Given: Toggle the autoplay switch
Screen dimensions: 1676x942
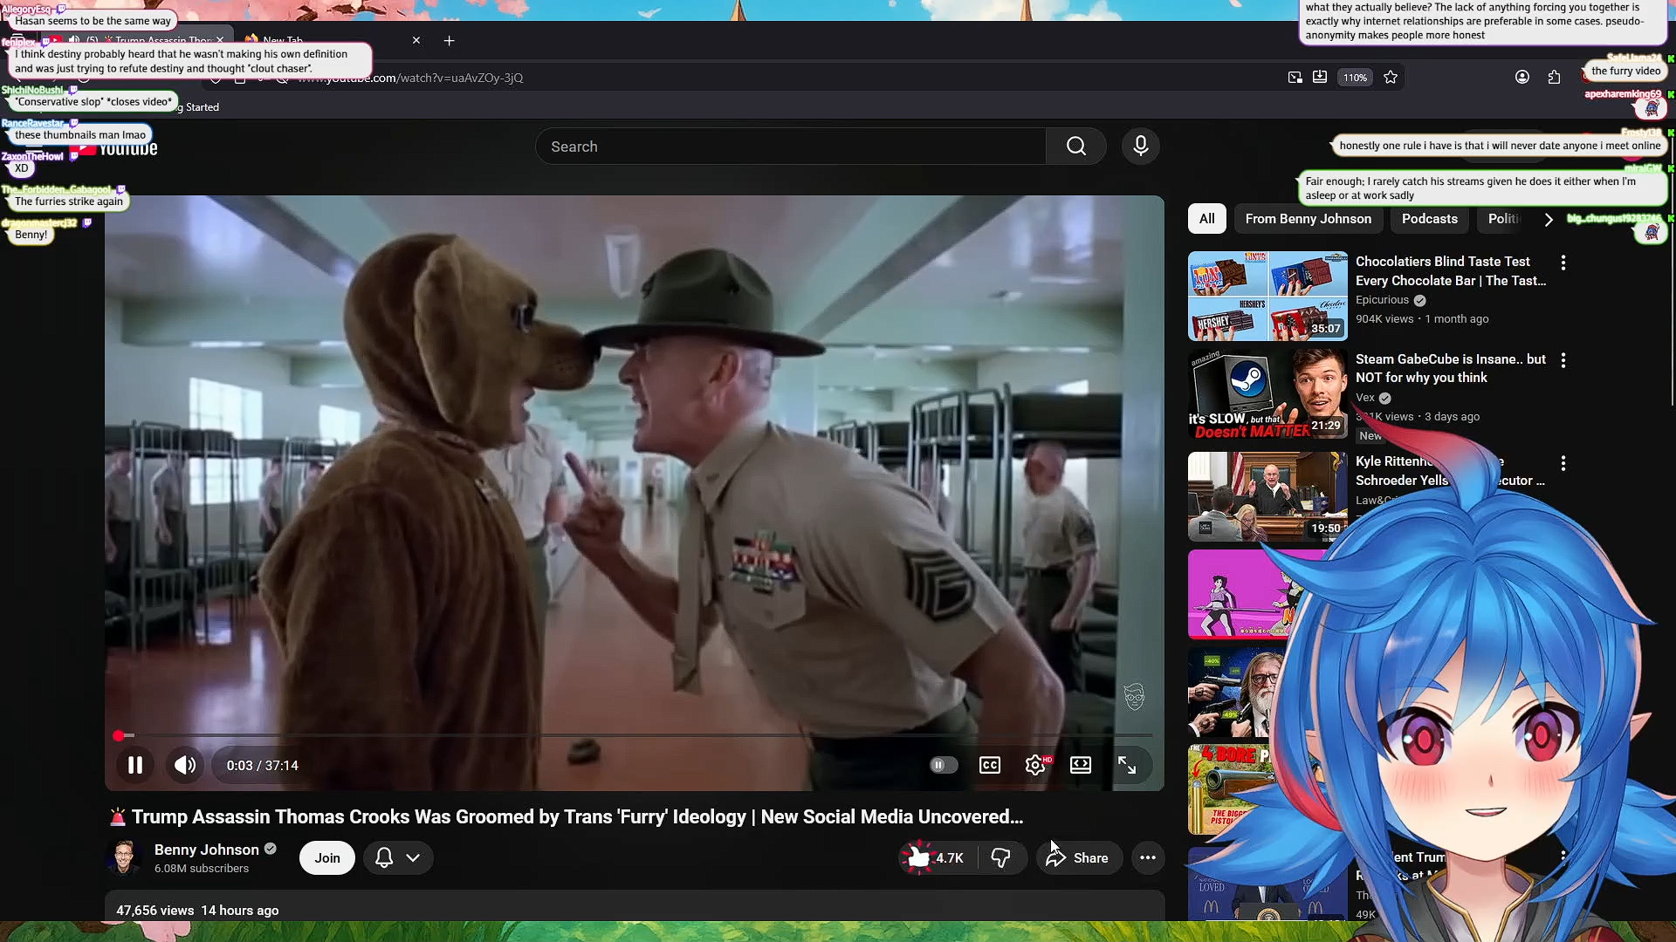Looking at the screenshot, I should [x=943, y=765].
